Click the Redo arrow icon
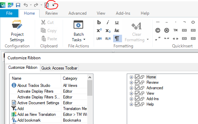Image resolution: width=198 pixels, height=124 pixels. (36, 5)
